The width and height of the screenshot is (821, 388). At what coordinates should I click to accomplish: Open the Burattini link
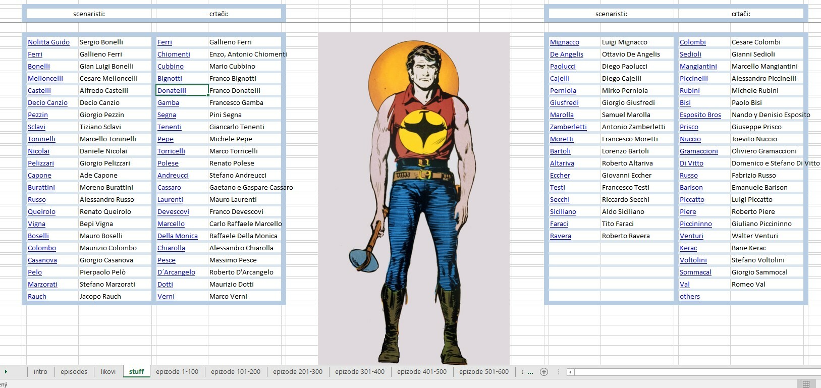coord(41,188)
